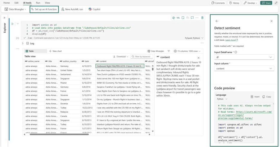The height and width of the screenshot is (147, 280).
Task: Share the notebook
Action: pyautogui.click(x=266, y=3)
